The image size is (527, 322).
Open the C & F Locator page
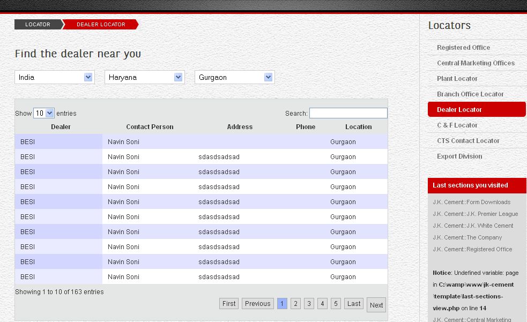(x=457, y=125)
